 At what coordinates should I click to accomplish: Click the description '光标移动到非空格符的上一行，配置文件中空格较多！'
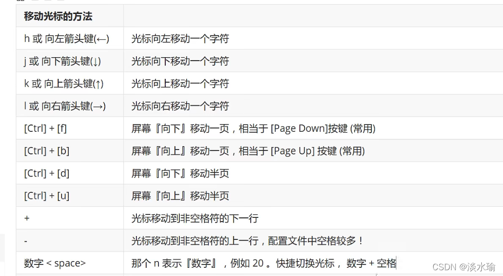point(247,241)
